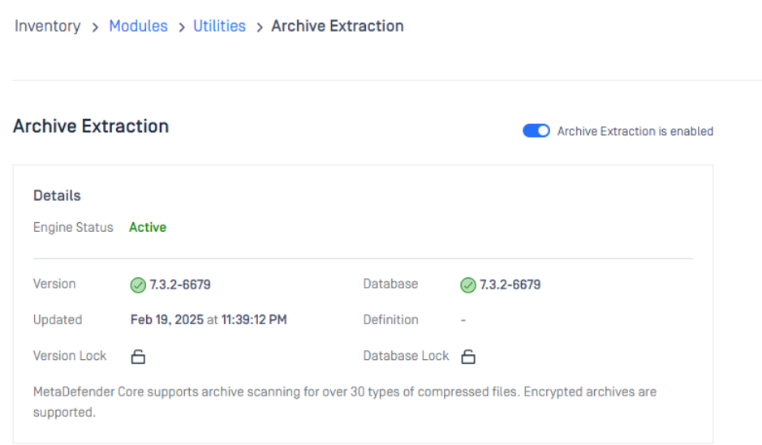This screenshot has width=762, height=445.
Task: Click the green checkmark beside Version
Action: pyautogui.click(x=138, y=285)
